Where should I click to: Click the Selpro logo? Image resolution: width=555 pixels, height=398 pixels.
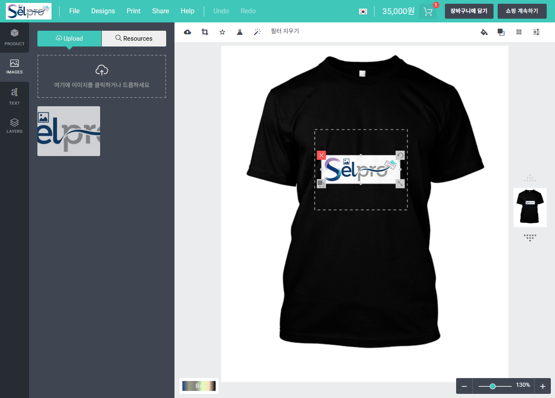click(x=29, y=11)
